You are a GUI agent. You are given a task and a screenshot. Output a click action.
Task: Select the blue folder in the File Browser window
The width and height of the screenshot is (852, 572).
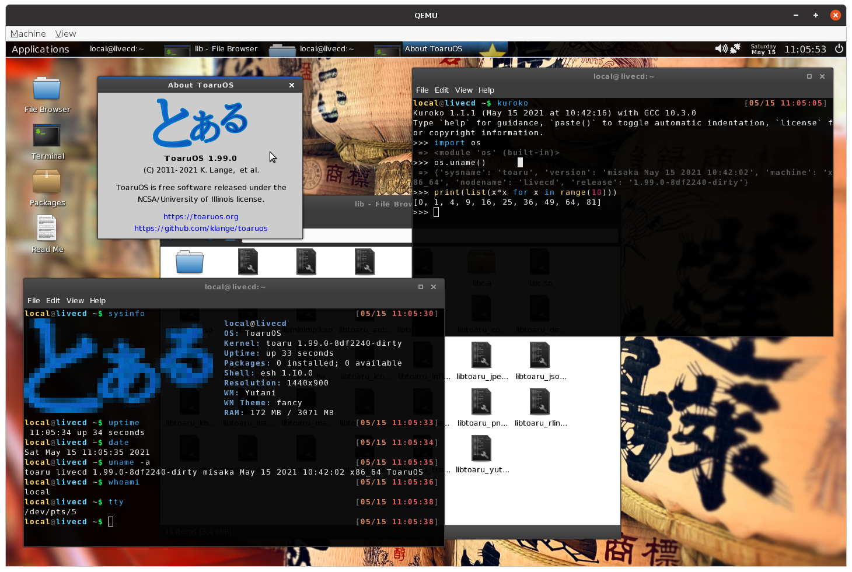[x=190, y=262]
